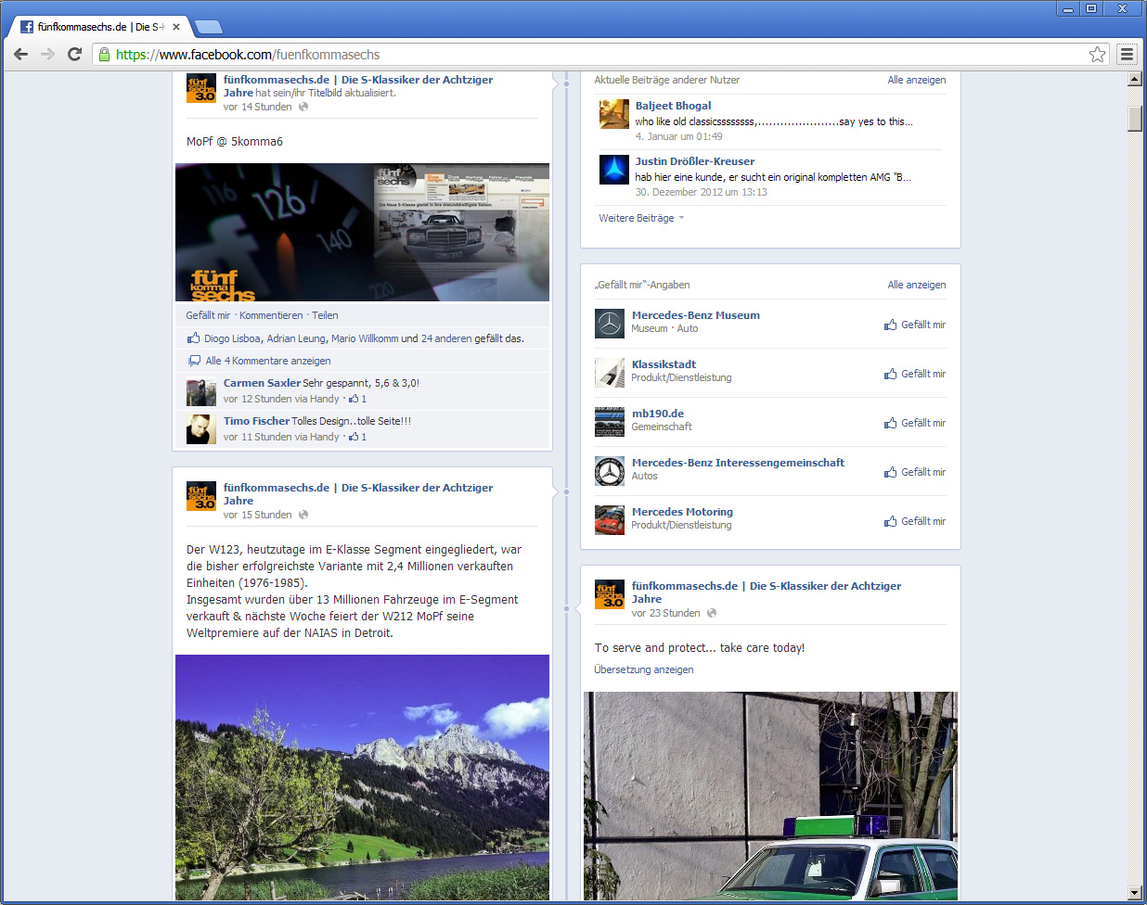Click the like count on Timo's comment
This screenshot has width=1147, height=905.
pos(358,437)
